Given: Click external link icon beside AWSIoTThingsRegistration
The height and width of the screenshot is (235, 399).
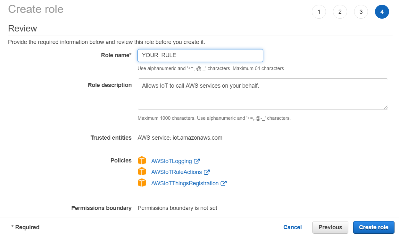Looking at the screenshot, I should (x=224, y=183).
